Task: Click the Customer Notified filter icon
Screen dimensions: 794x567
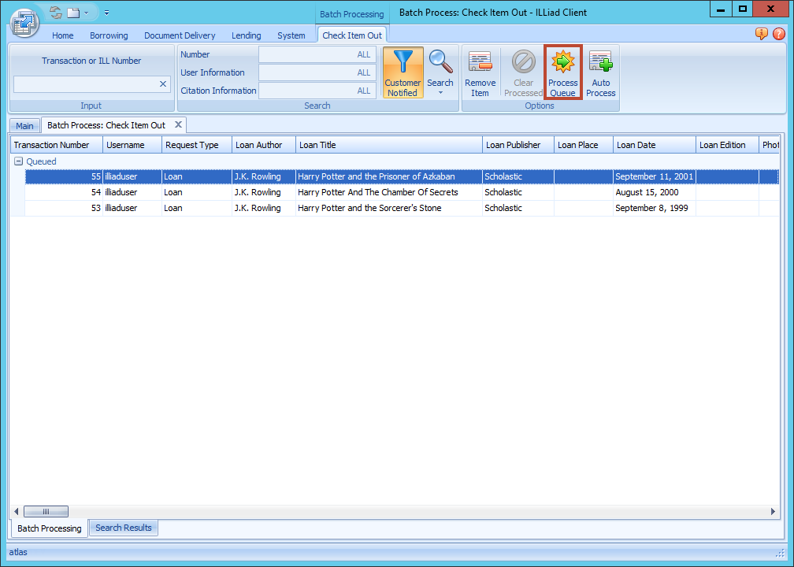Action: click(x=403, y=71)
